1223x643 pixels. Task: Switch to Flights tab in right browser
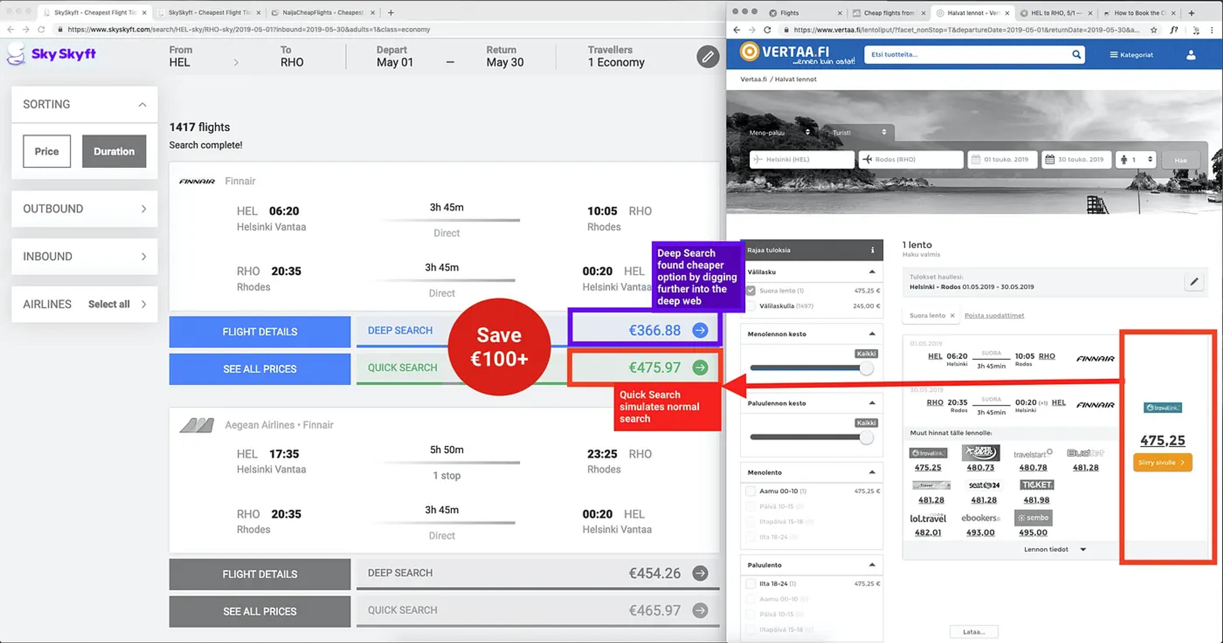click(805, 13)
